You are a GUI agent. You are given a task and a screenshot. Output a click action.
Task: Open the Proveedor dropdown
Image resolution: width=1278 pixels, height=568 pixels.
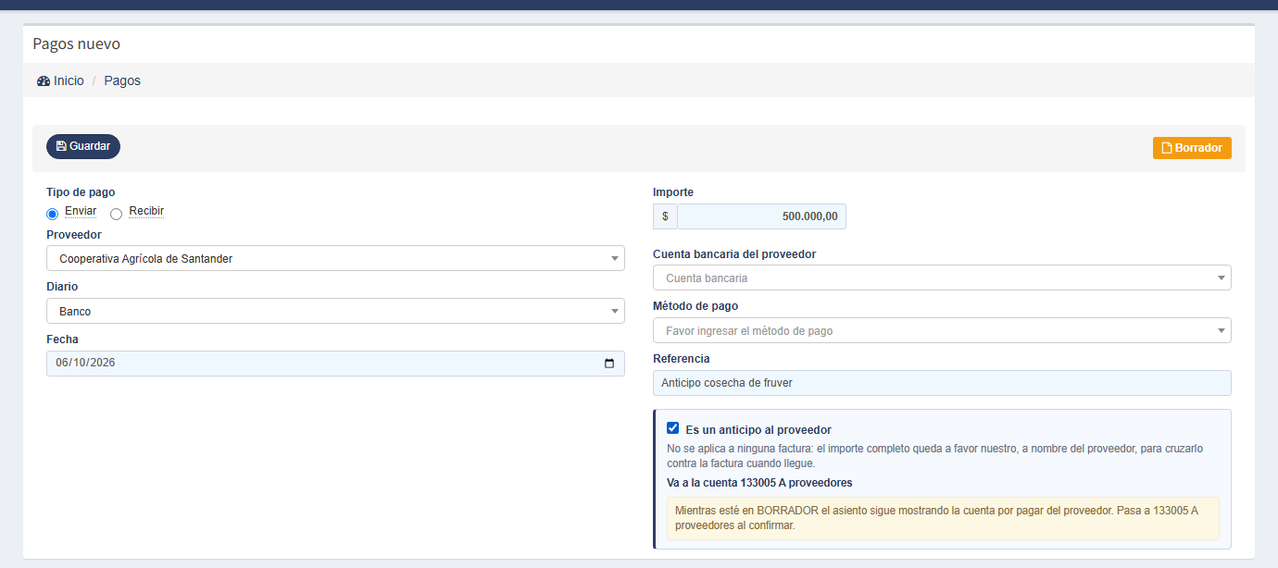coord(335,258)
